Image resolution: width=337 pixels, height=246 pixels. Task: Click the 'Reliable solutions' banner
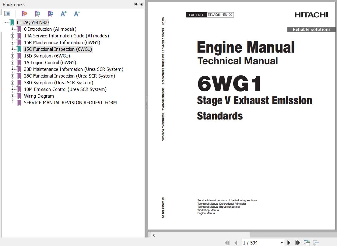311,29
